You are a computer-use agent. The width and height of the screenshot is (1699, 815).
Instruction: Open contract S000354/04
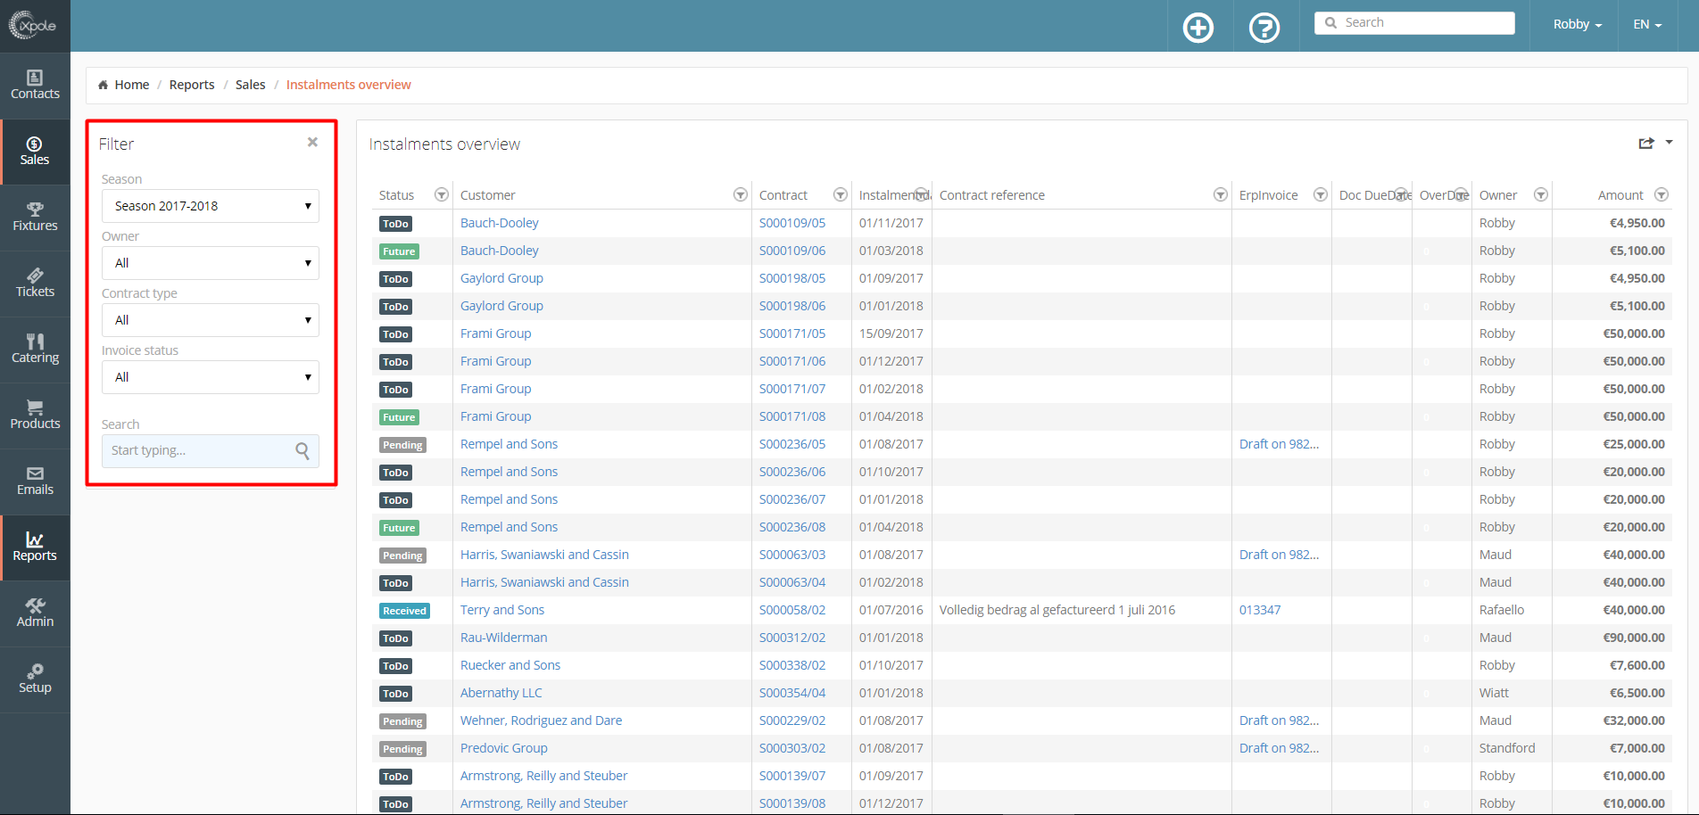click(792, 693)
